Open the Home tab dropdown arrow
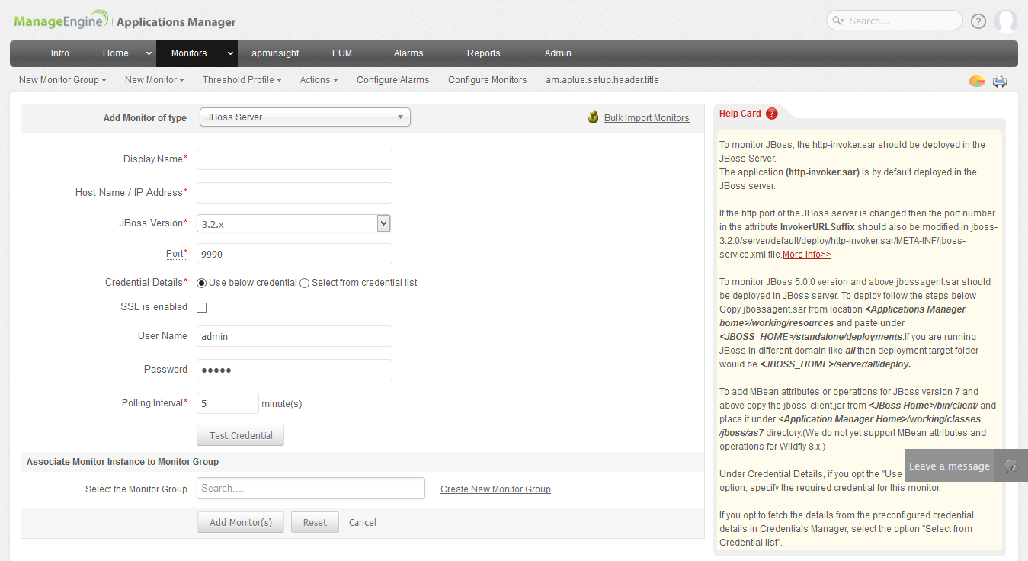 coord(149,53)
